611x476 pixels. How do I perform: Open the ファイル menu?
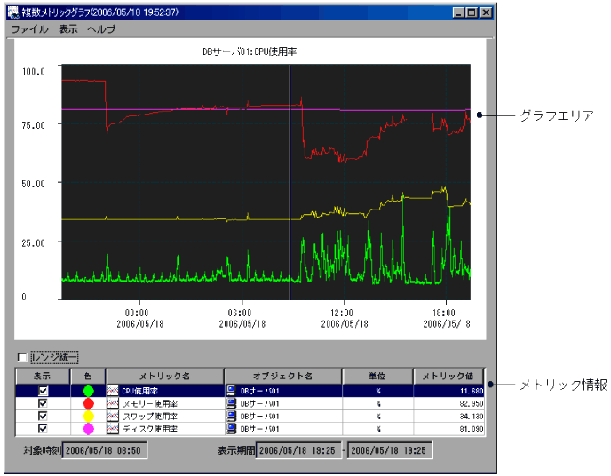click(x=29, y=29)
